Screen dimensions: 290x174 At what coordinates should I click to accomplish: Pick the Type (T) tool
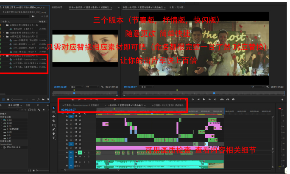53,138
